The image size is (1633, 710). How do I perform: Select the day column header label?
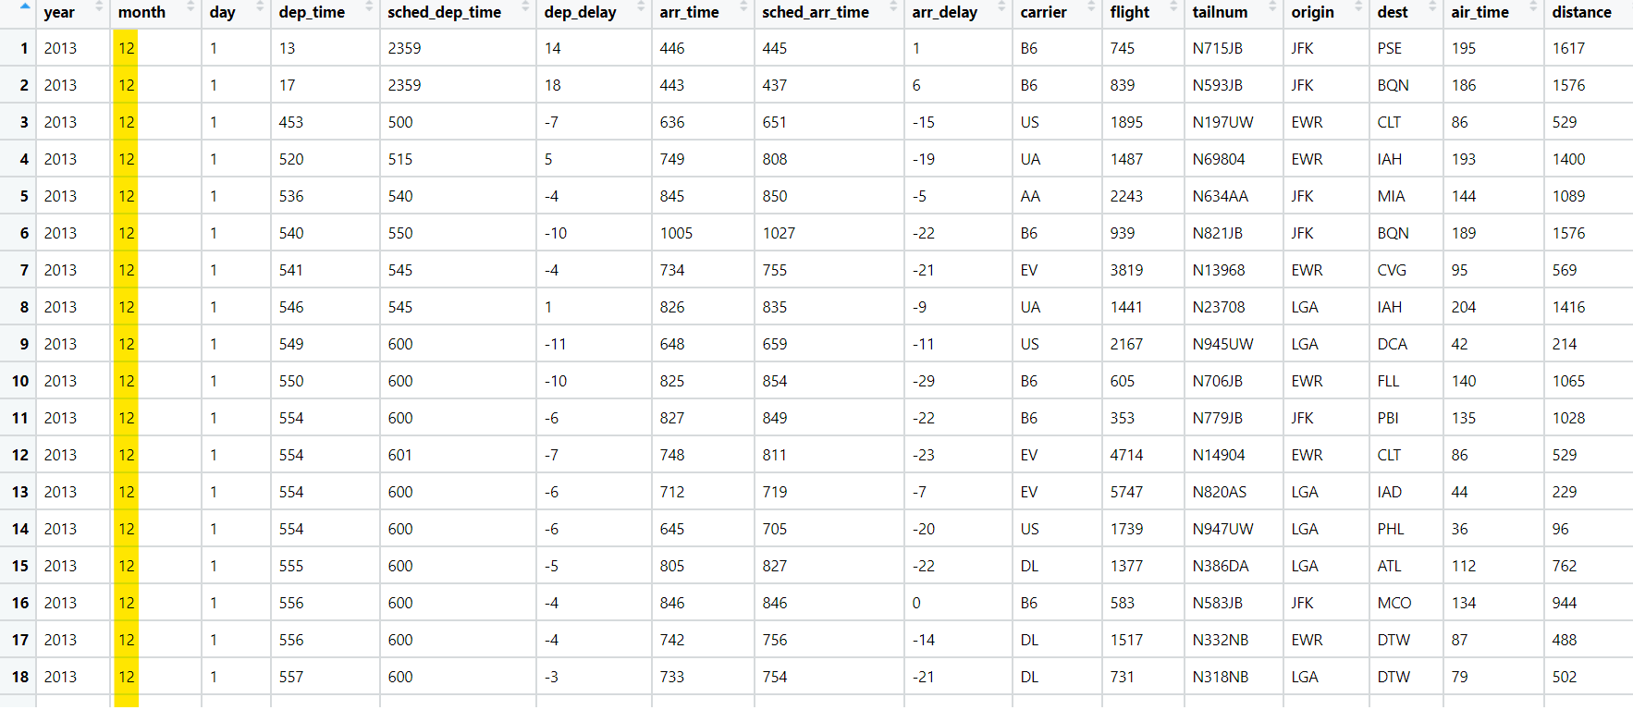222,12
